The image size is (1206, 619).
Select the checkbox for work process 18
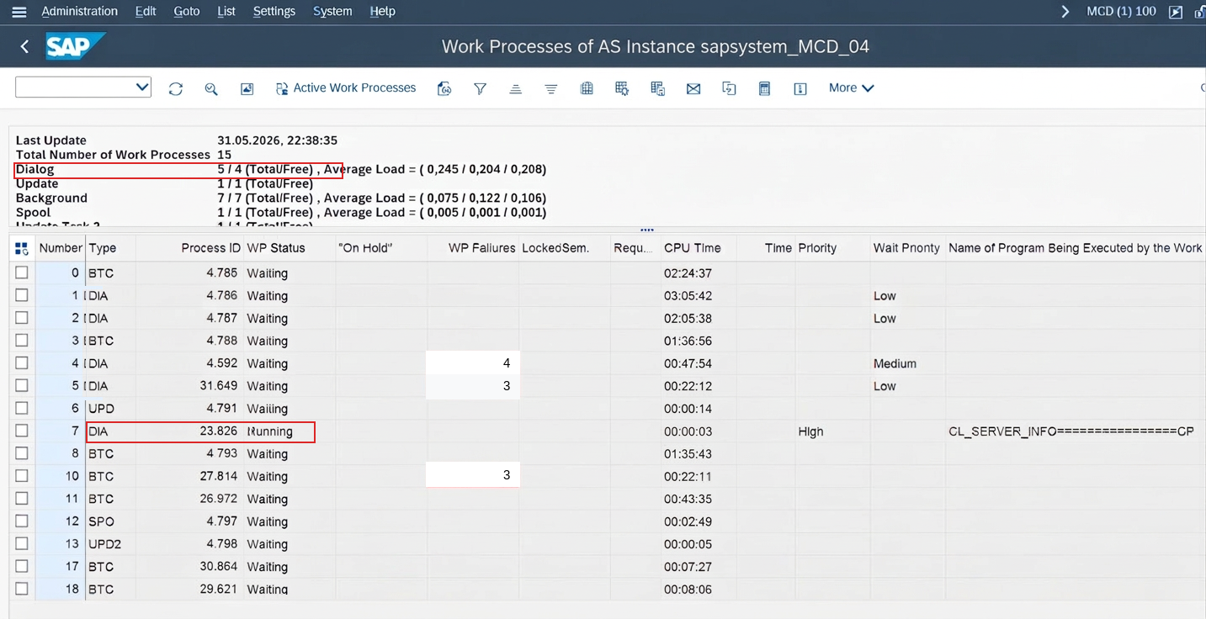[x=22, y=589]
